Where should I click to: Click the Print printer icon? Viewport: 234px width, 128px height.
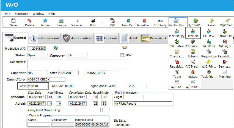tap(93, 21)
